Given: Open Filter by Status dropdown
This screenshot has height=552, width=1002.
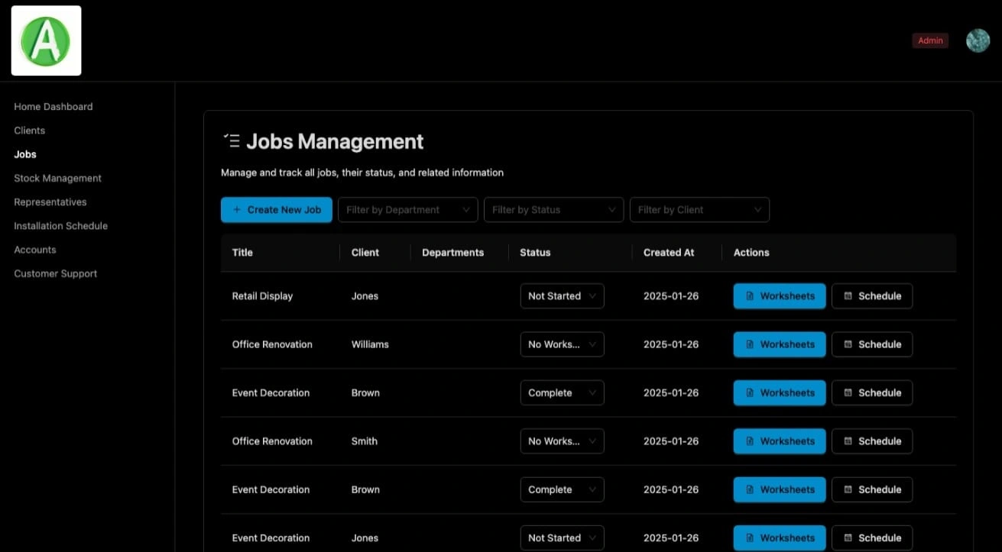Looking at the screenshot, I should 553,210.
